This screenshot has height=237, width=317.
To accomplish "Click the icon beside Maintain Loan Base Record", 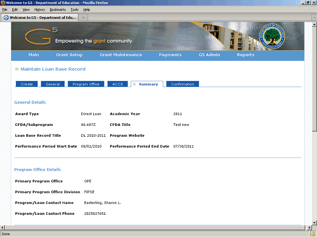I will pos(17,69).
